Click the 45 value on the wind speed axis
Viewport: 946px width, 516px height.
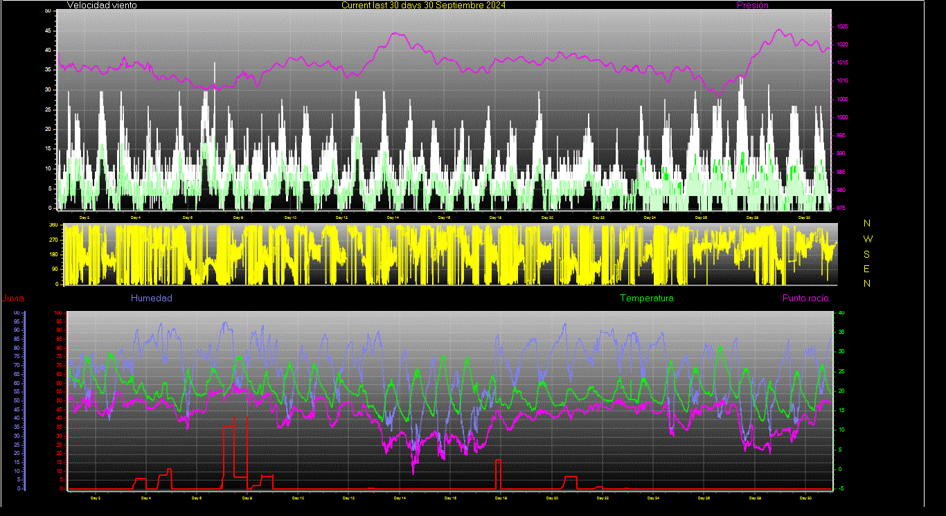(48, 30)
